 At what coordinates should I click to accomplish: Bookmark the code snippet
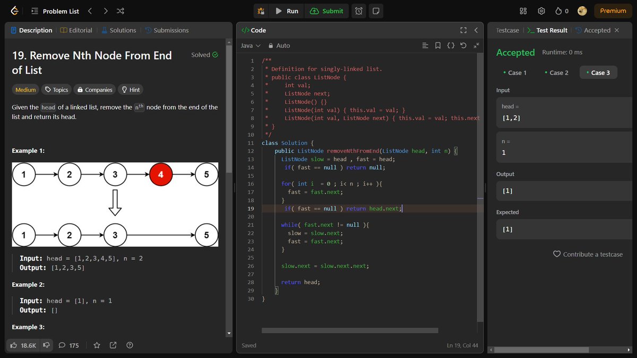tap(438, 46)
